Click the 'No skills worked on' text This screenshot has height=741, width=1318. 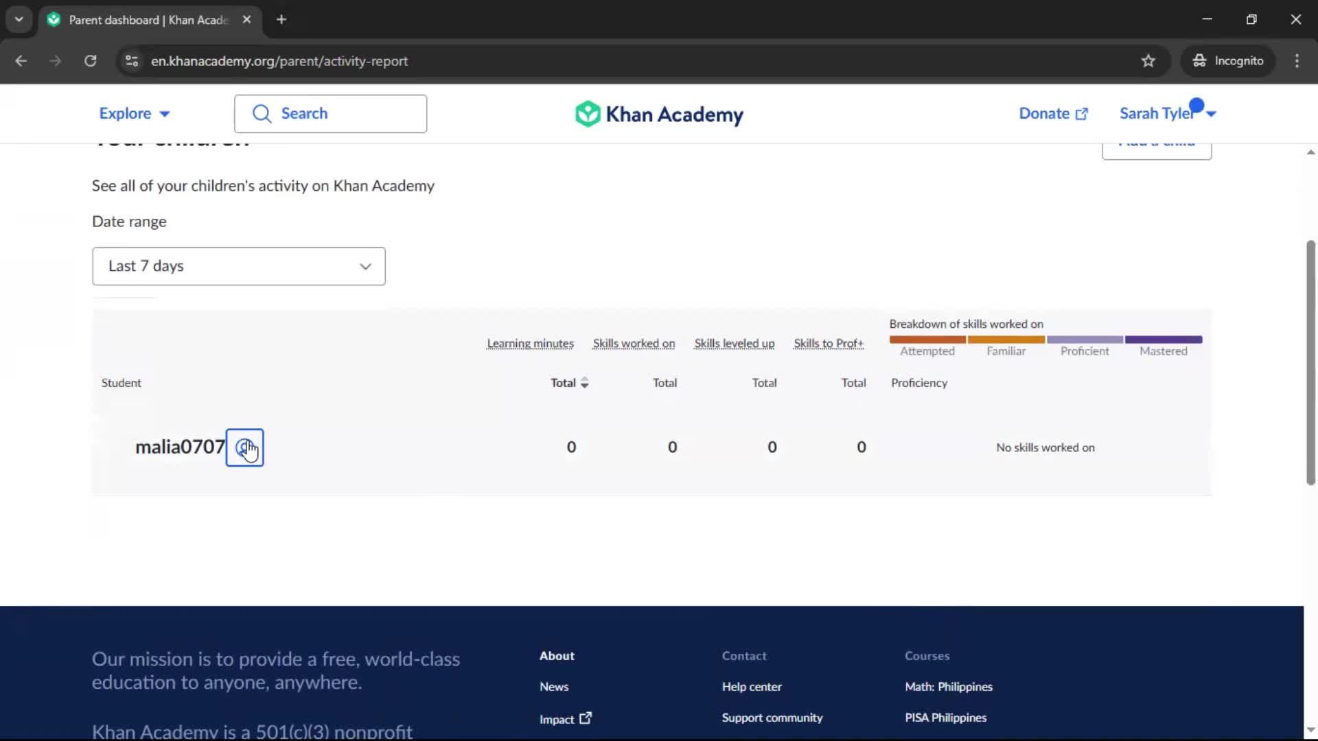click(1045, 448)
